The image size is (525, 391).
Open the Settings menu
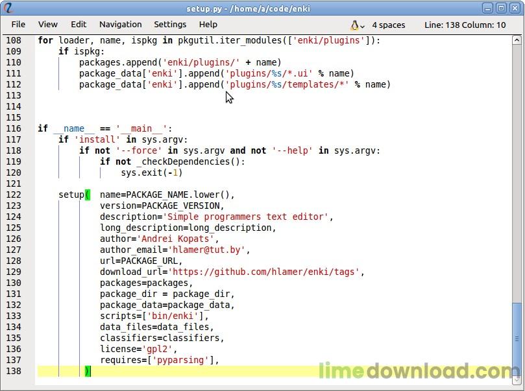coord(170,25)
